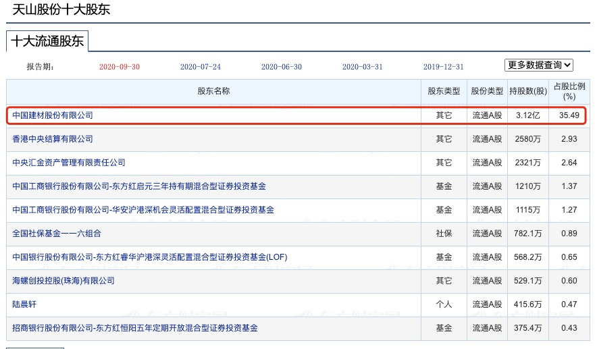Image resolution: width=595 pixels, height=349 pixels.
Task: Click the 415.6万 holdings cell
Action: pyautogui.click(x=528, y=304)
